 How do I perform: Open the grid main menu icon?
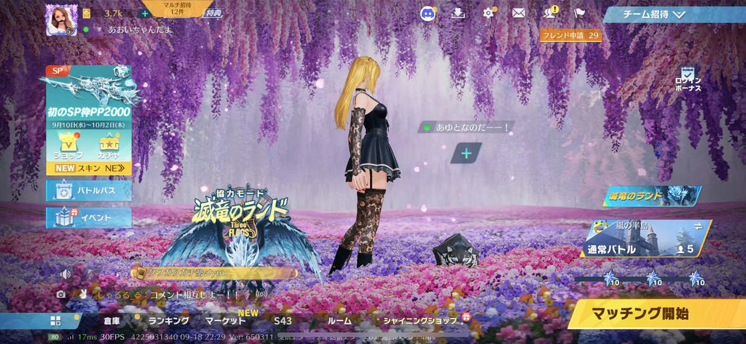(56, 321)
